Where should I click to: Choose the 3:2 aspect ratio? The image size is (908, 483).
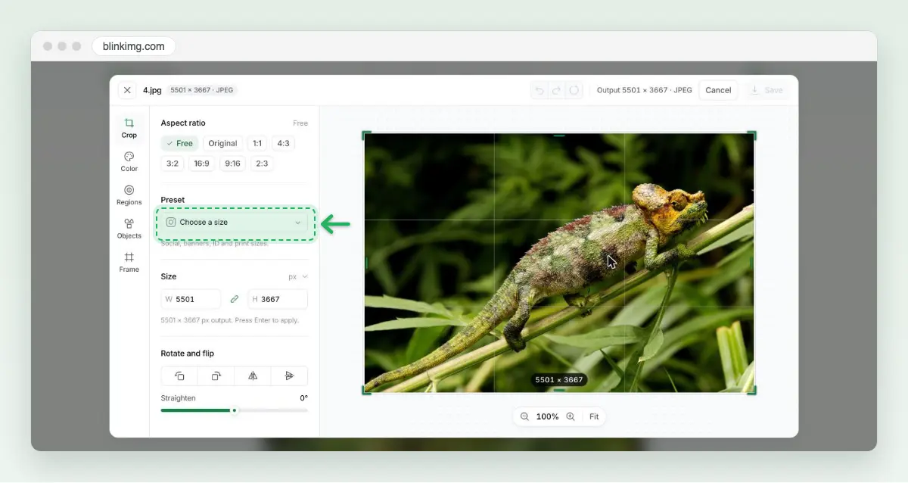[x=173, y=164]
